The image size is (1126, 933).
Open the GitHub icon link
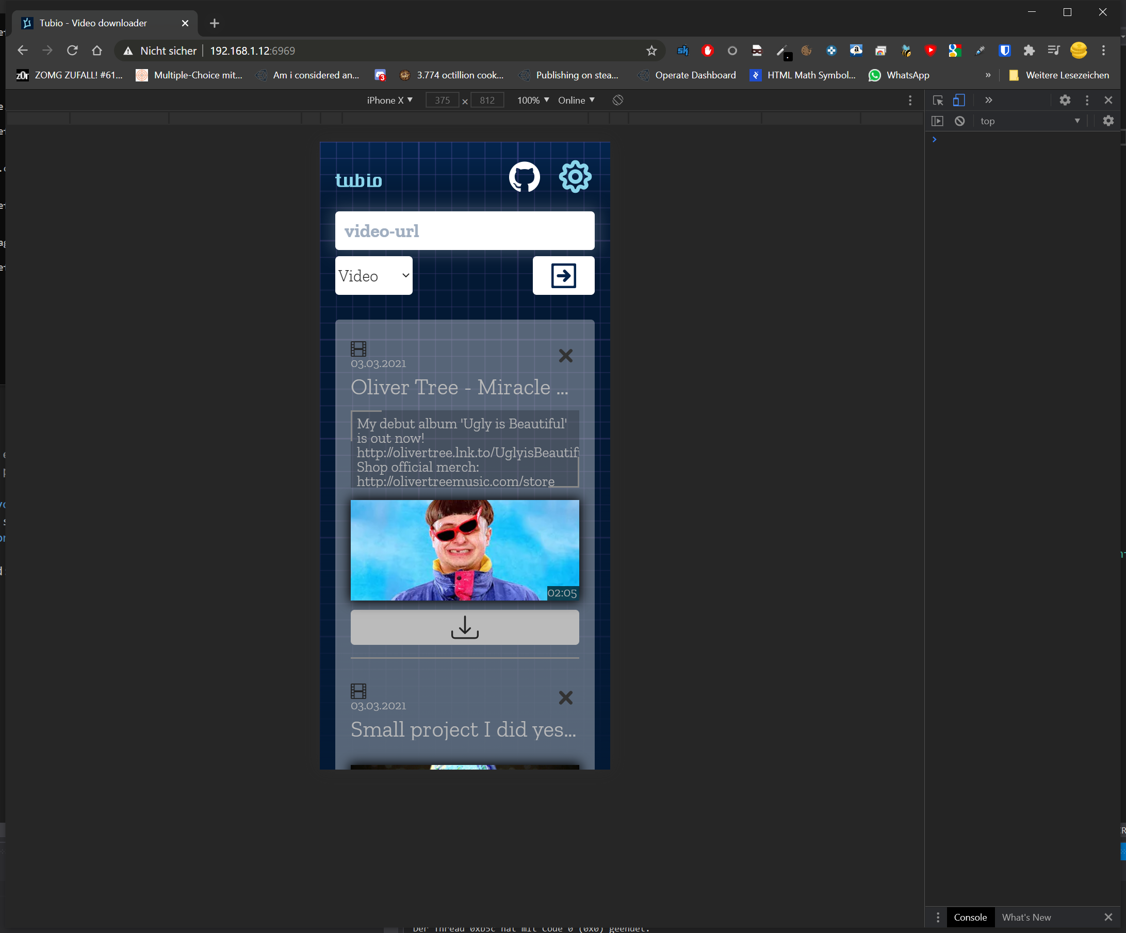tap(524, 177)
